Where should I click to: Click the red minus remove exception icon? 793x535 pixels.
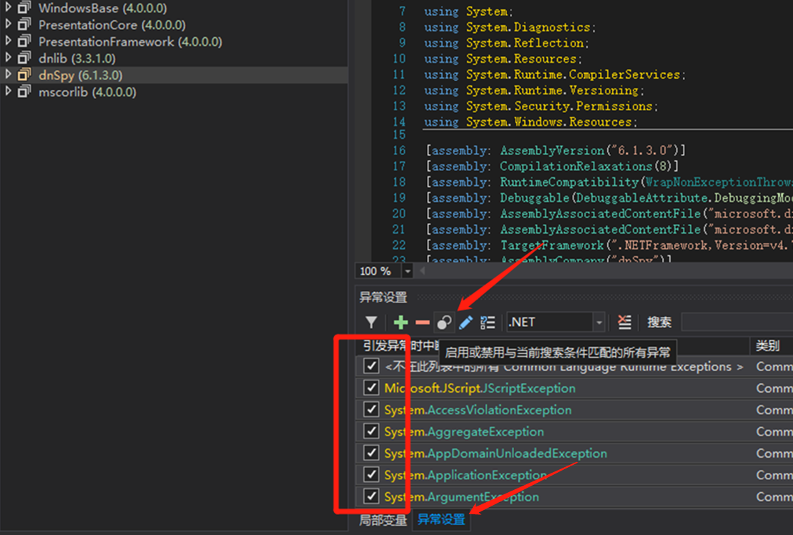tap(423, 322)
